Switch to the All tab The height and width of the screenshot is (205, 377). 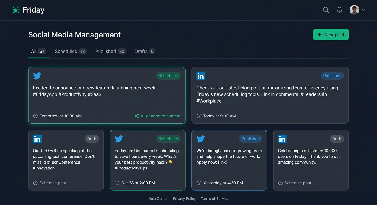coord(39,51)
